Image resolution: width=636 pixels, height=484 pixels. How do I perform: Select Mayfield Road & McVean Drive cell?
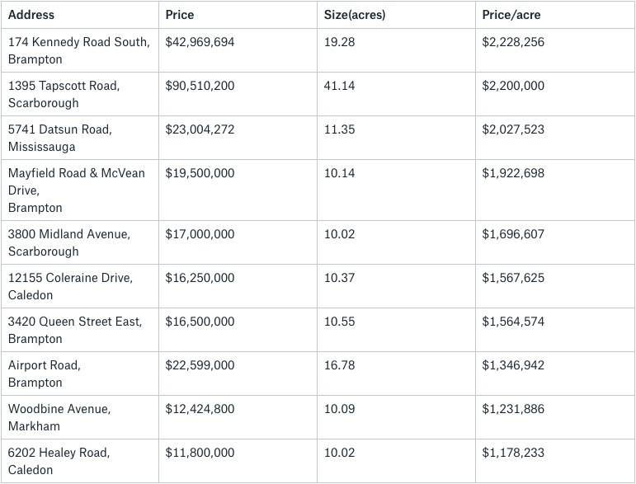[x=76, y=190]
